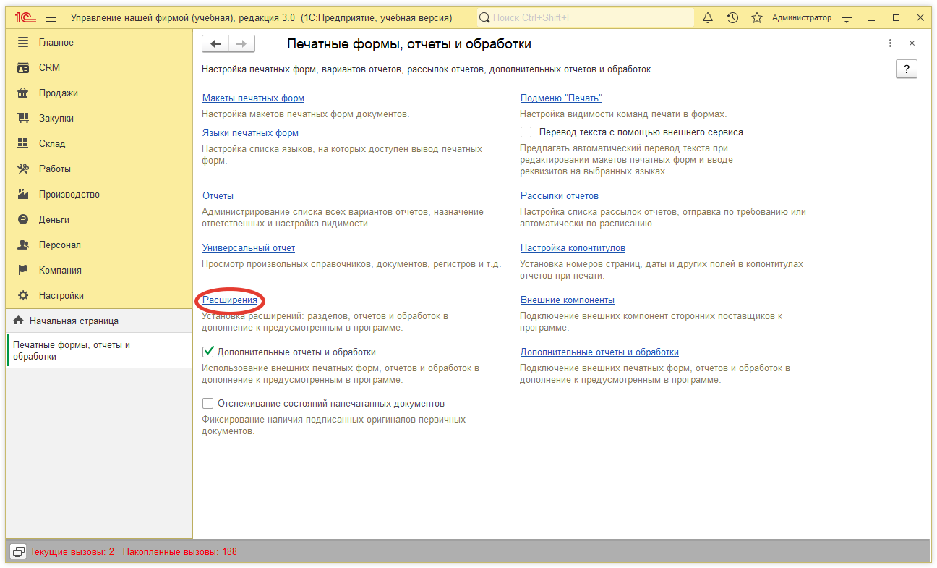This screenshot has width=937, height=568.
Task: Switch to Начальная страница tab
Action: 74,321
